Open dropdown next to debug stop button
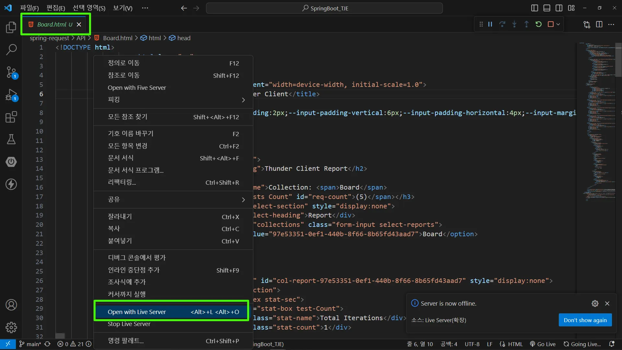The image size is (622, 350). click(558, 24)
